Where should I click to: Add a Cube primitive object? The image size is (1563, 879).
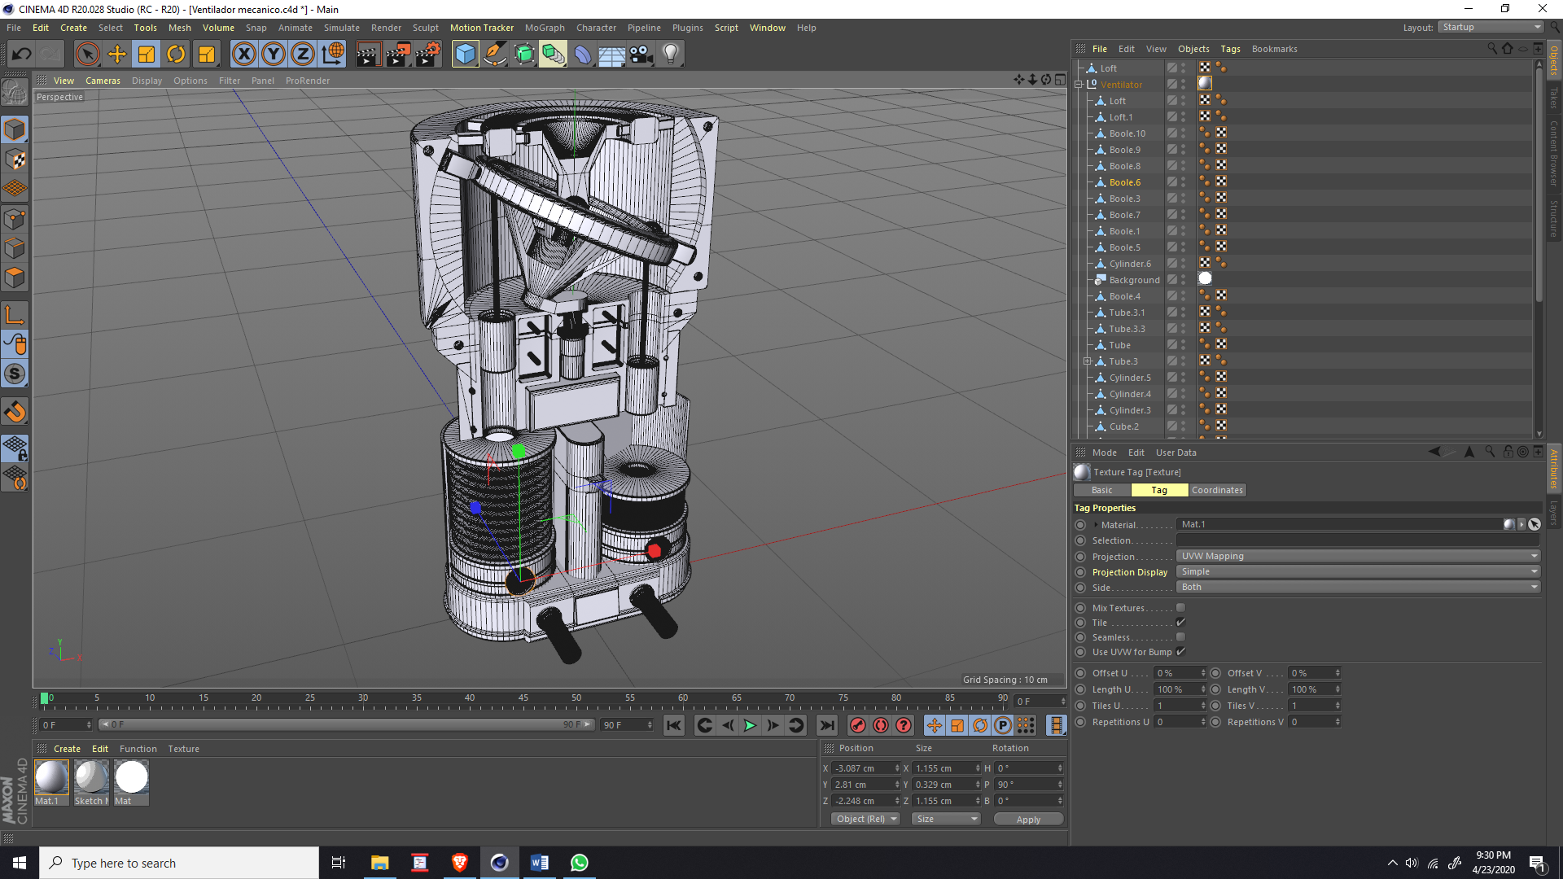[465, 55]
